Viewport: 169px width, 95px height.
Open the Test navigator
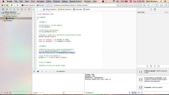[18, 9]
